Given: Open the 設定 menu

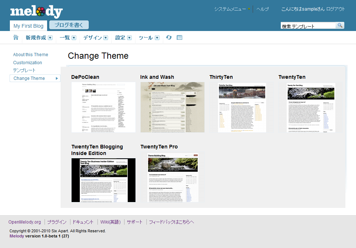Looking at the screenshot, I should [x=120, y=38].
